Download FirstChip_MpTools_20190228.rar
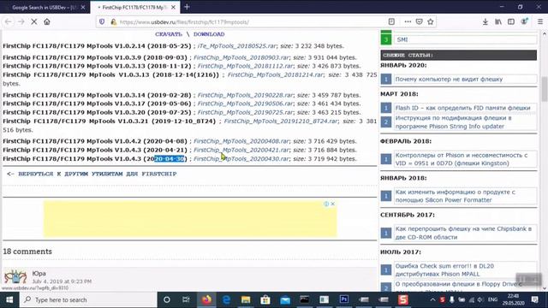The width and height of the screenshot is (548, 308). click(x=245, y=95)
